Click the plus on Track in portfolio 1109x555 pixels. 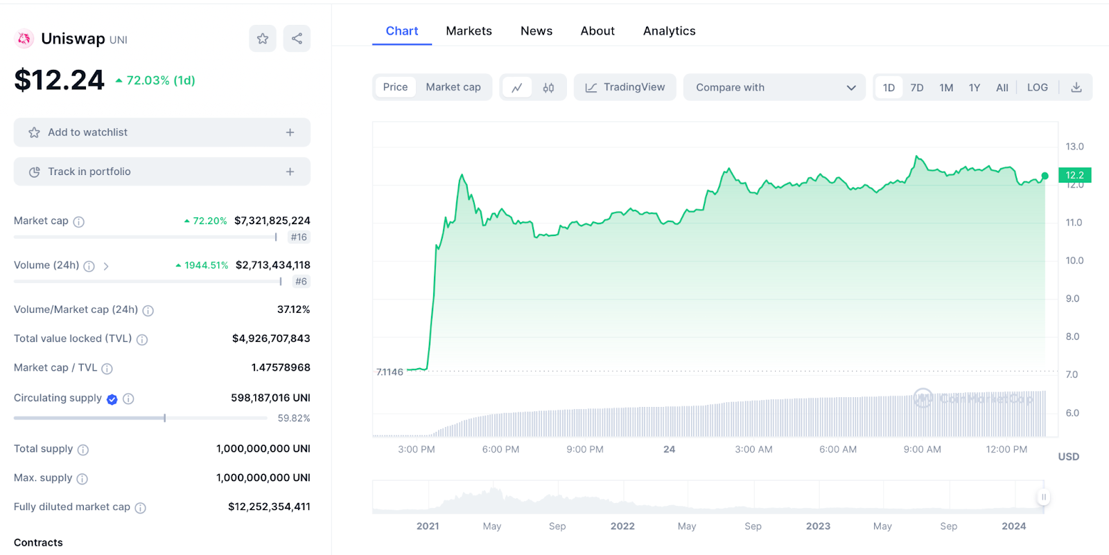coord(290,172)
